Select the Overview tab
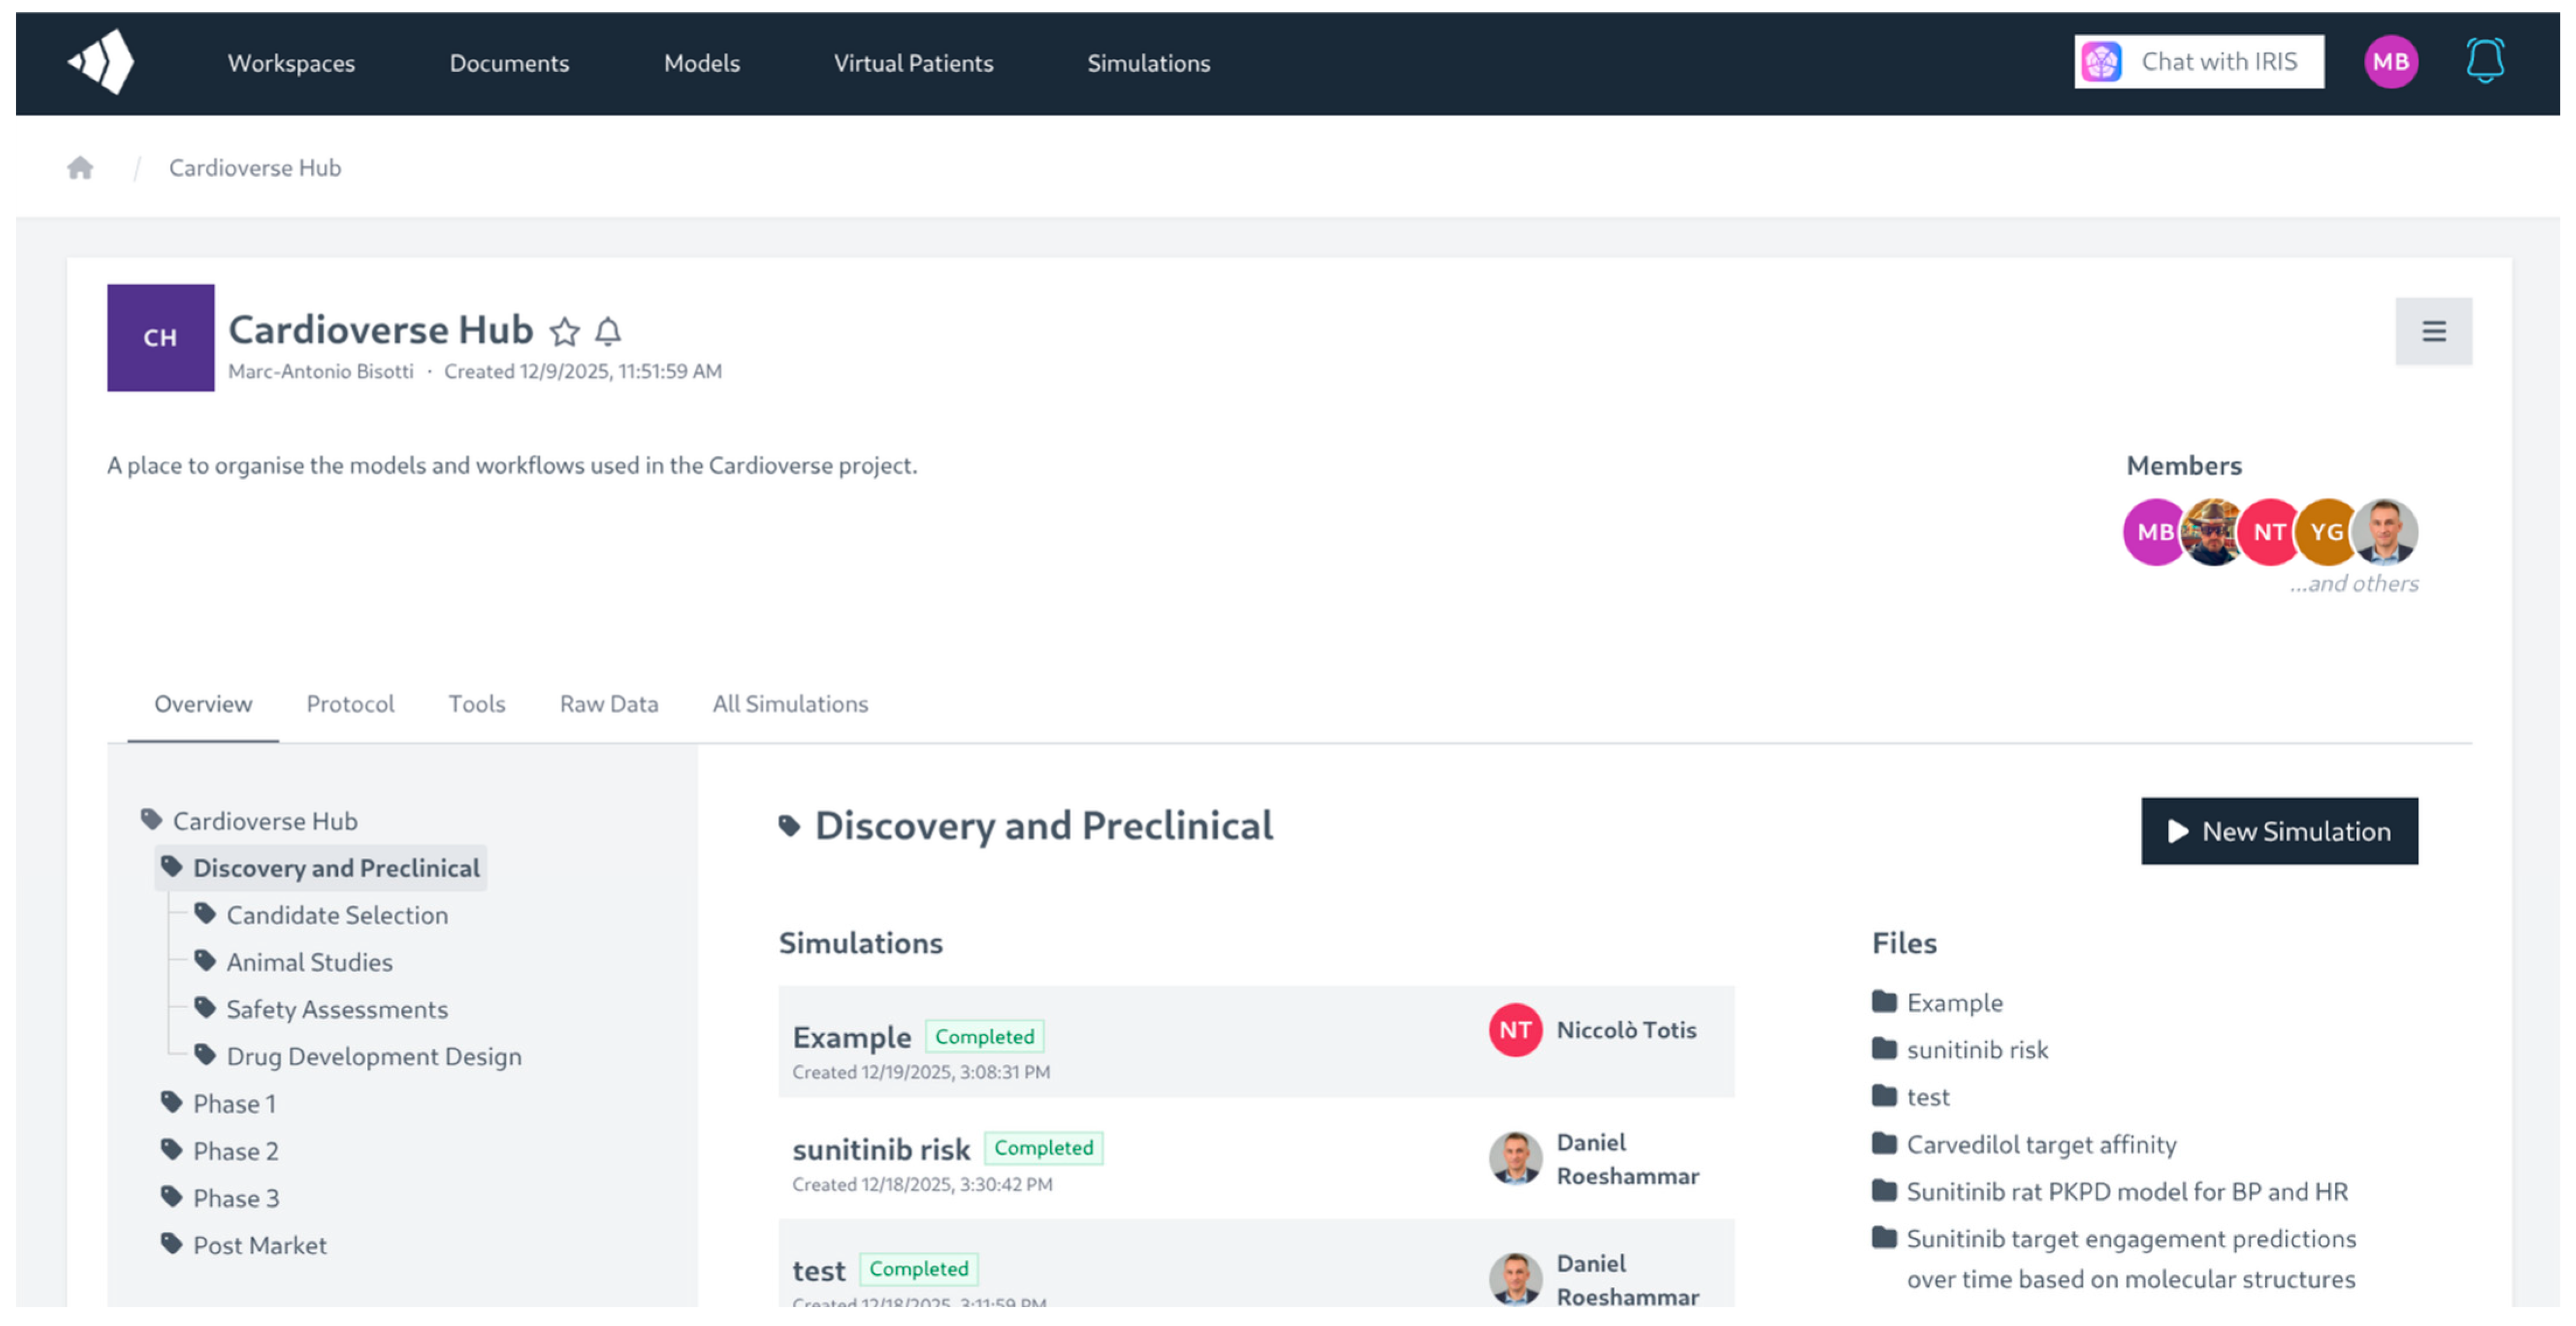The image size is (2576, 1326). pos(203,704)
